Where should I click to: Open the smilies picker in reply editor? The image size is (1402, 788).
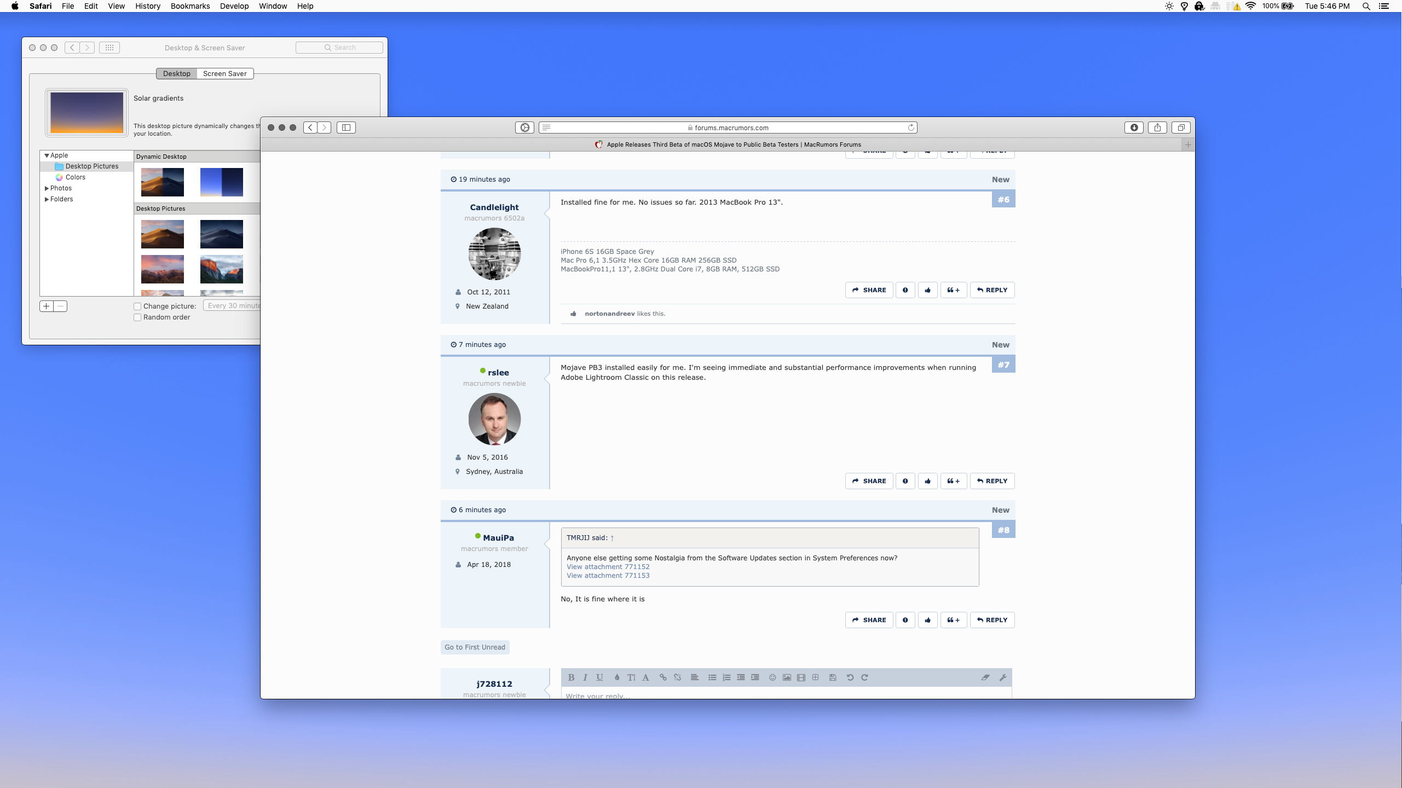pos(772,677)
